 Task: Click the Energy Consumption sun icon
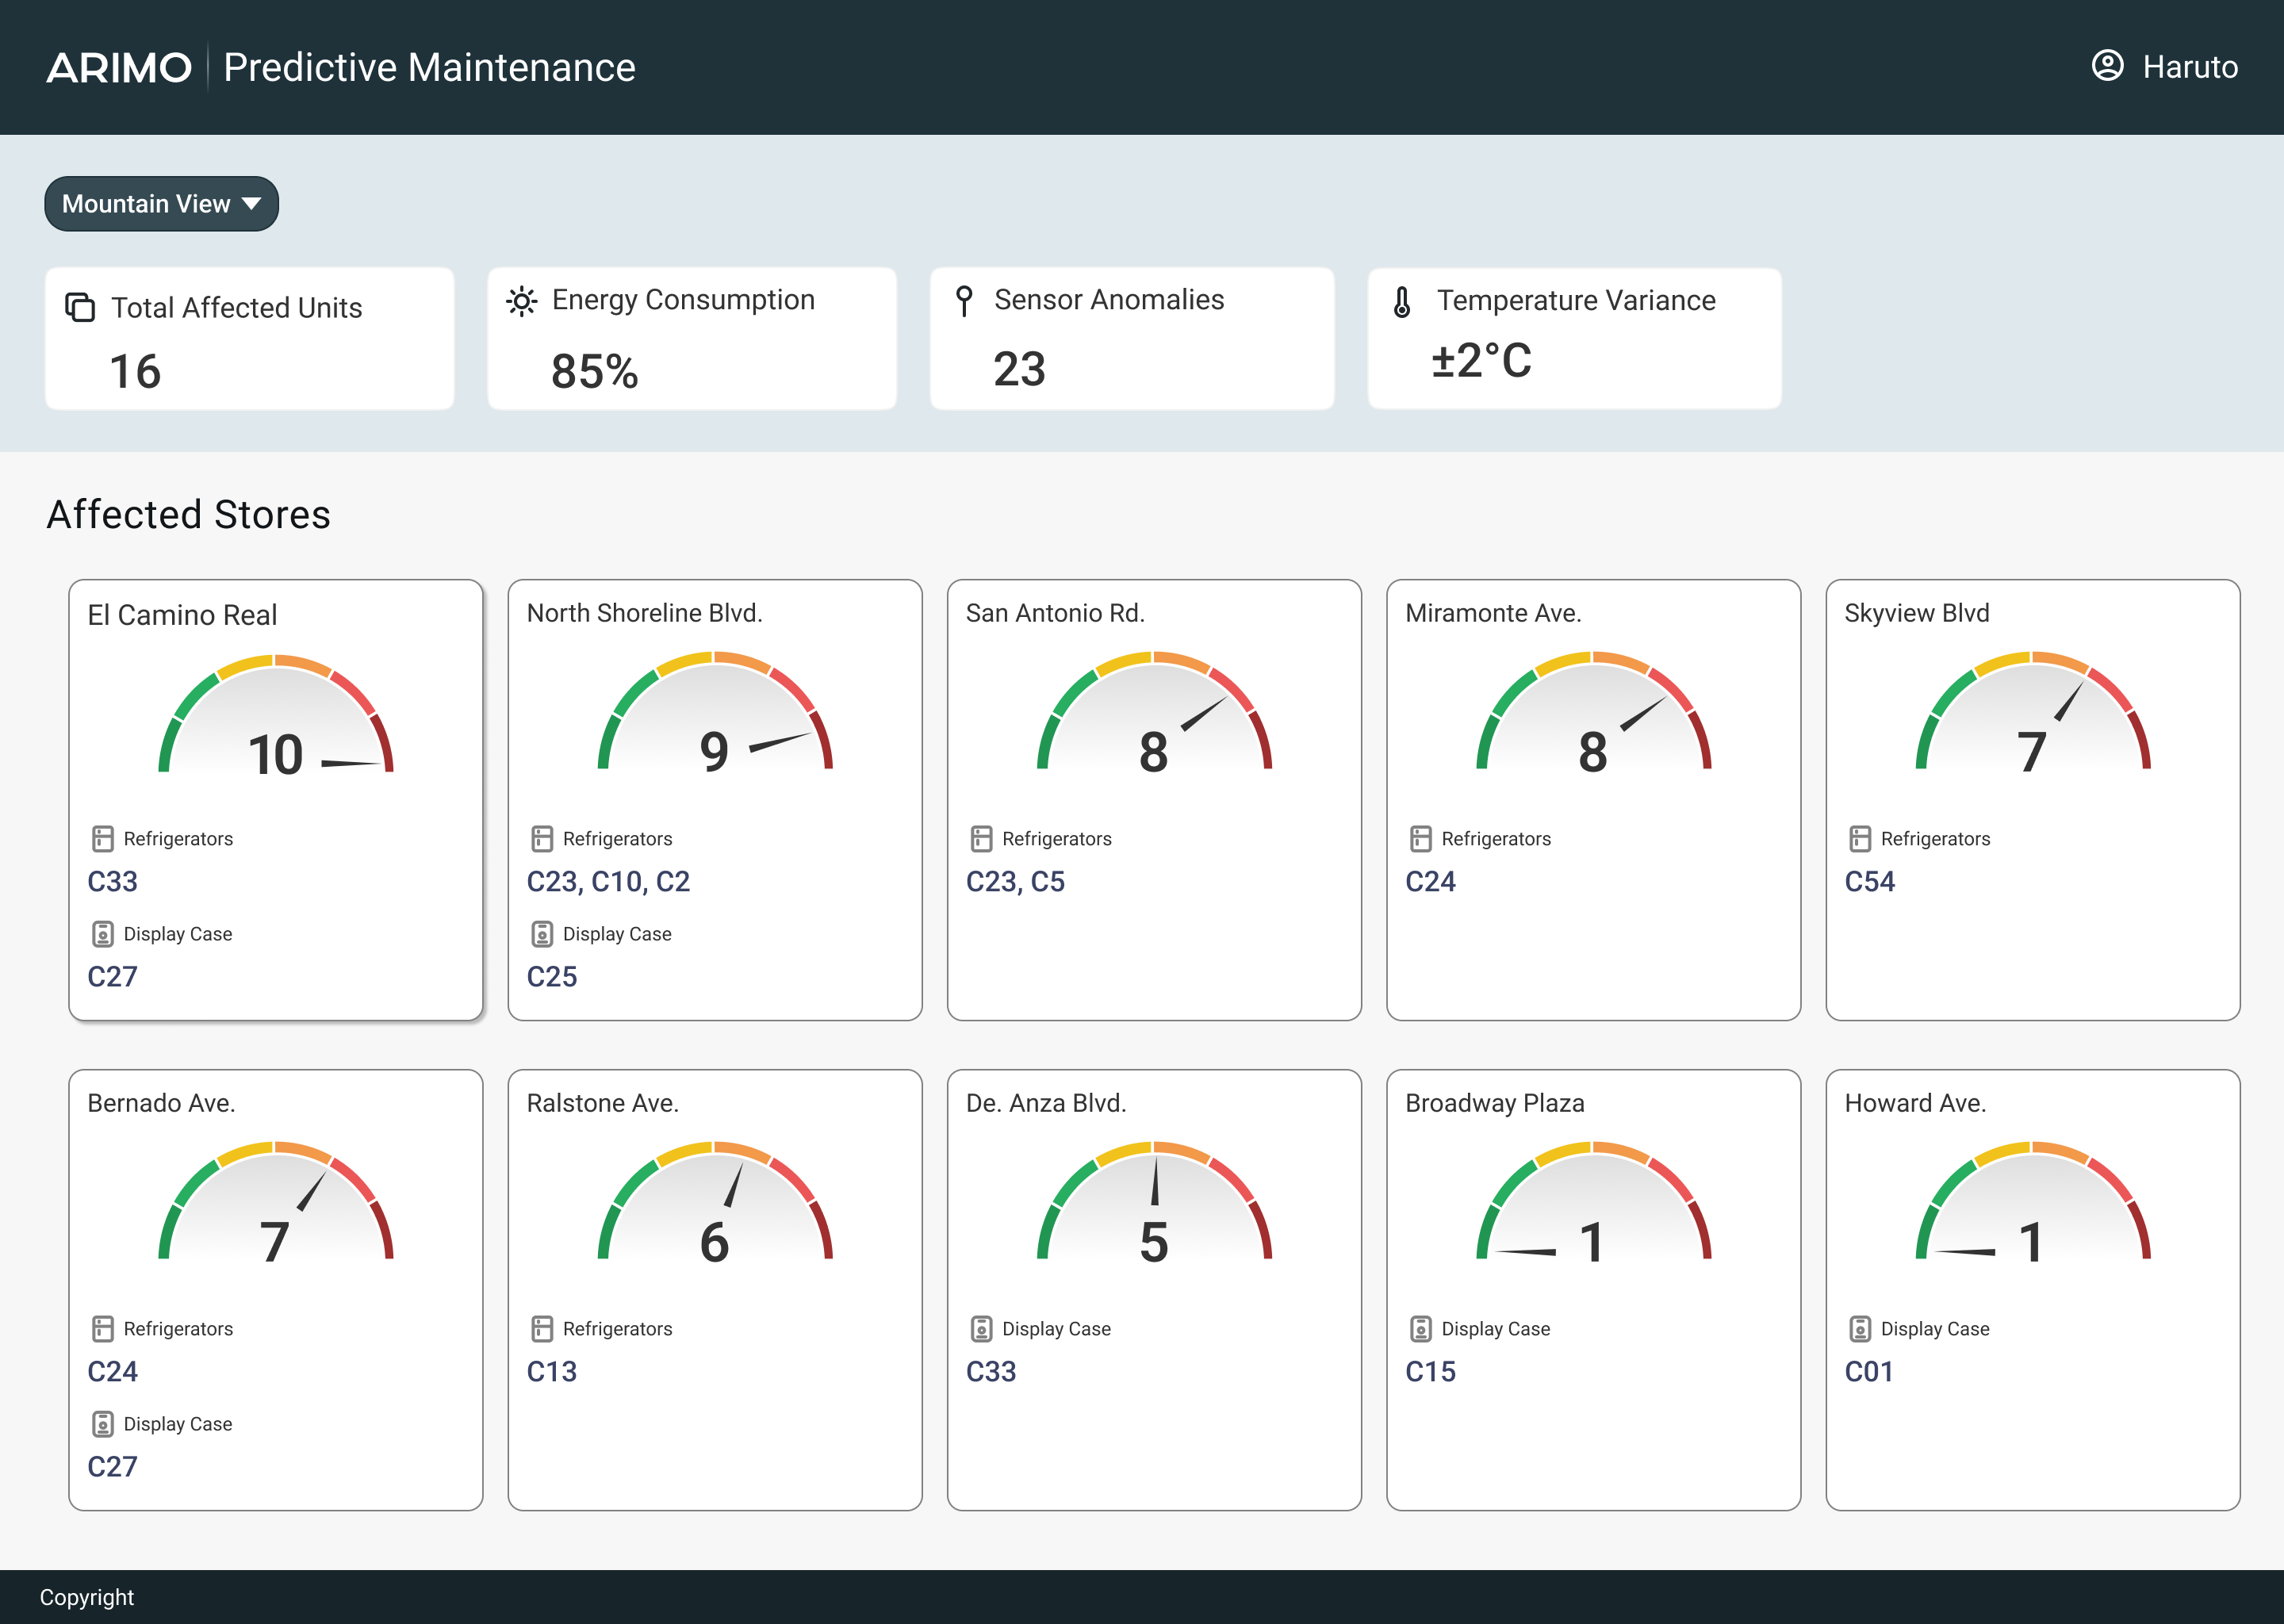click(x=521, y=300)
